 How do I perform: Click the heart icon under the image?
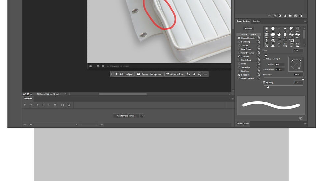click(x=98, y=66)
